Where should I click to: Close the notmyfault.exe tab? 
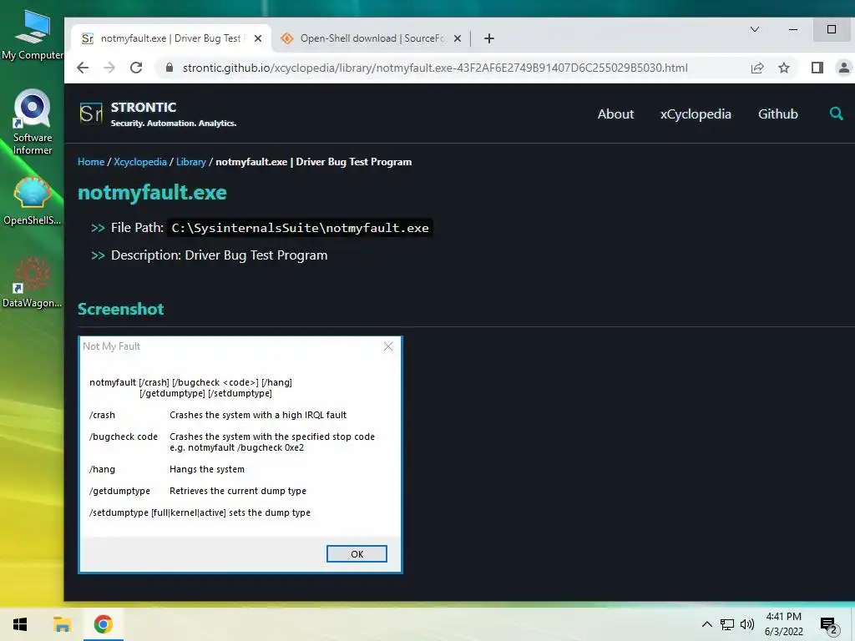(x=258, y=38)
